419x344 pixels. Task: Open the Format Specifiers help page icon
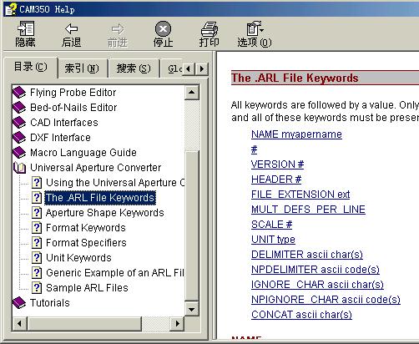coord(37,243)
